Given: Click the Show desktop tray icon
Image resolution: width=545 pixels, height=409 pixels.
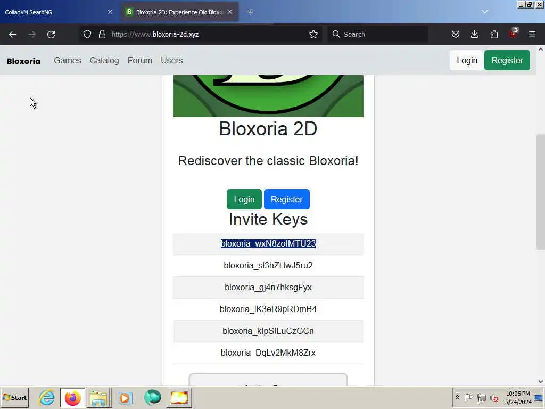Looking at the screenshot, I should [539, 397].
